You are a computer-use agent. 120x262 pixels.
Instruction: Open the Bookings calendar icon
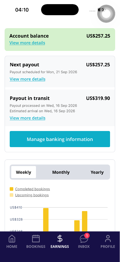36,238
